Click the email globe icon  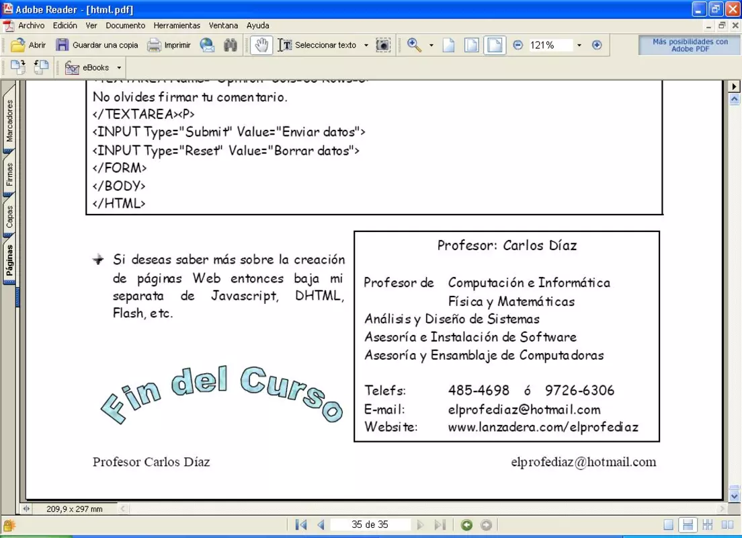coord(207,45)
